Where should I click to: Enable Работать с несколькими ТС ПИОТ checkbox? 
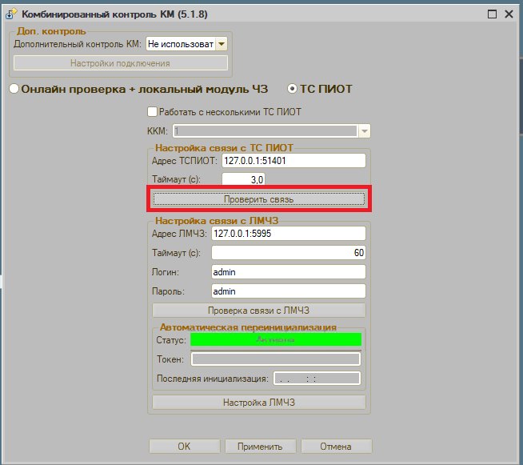pyautogui.click(x=152, y=111)
